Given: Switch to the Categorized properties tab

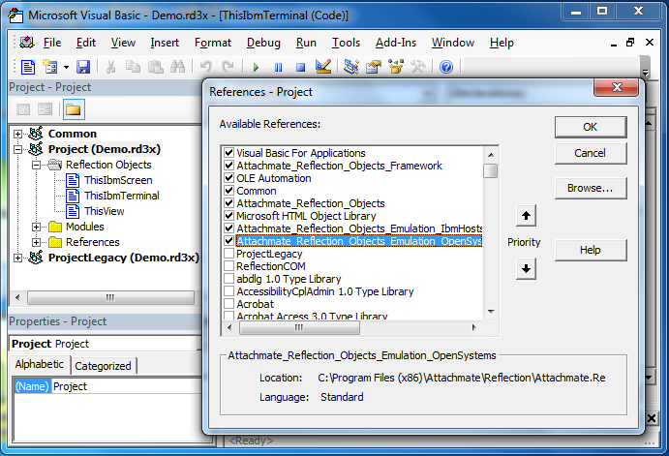Looking at the screenshot, I should point(104,365).
